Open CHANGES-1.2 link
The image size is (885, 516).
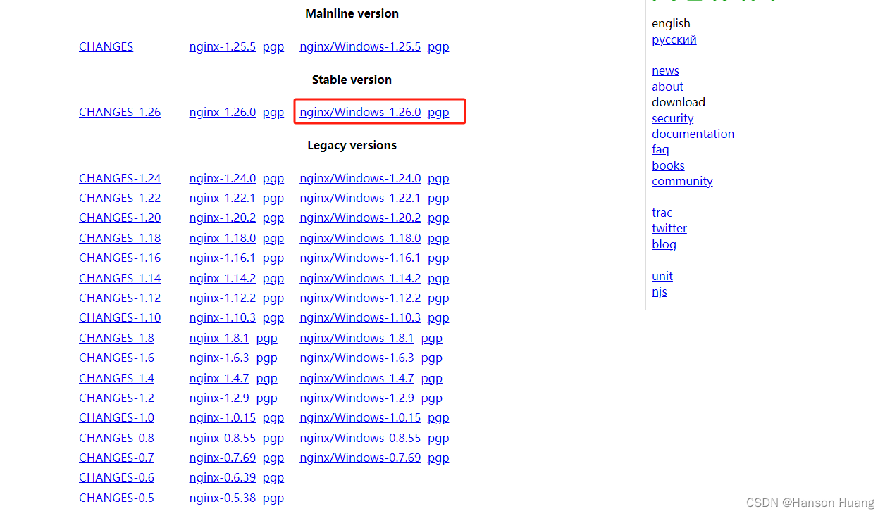click(116, 398)
